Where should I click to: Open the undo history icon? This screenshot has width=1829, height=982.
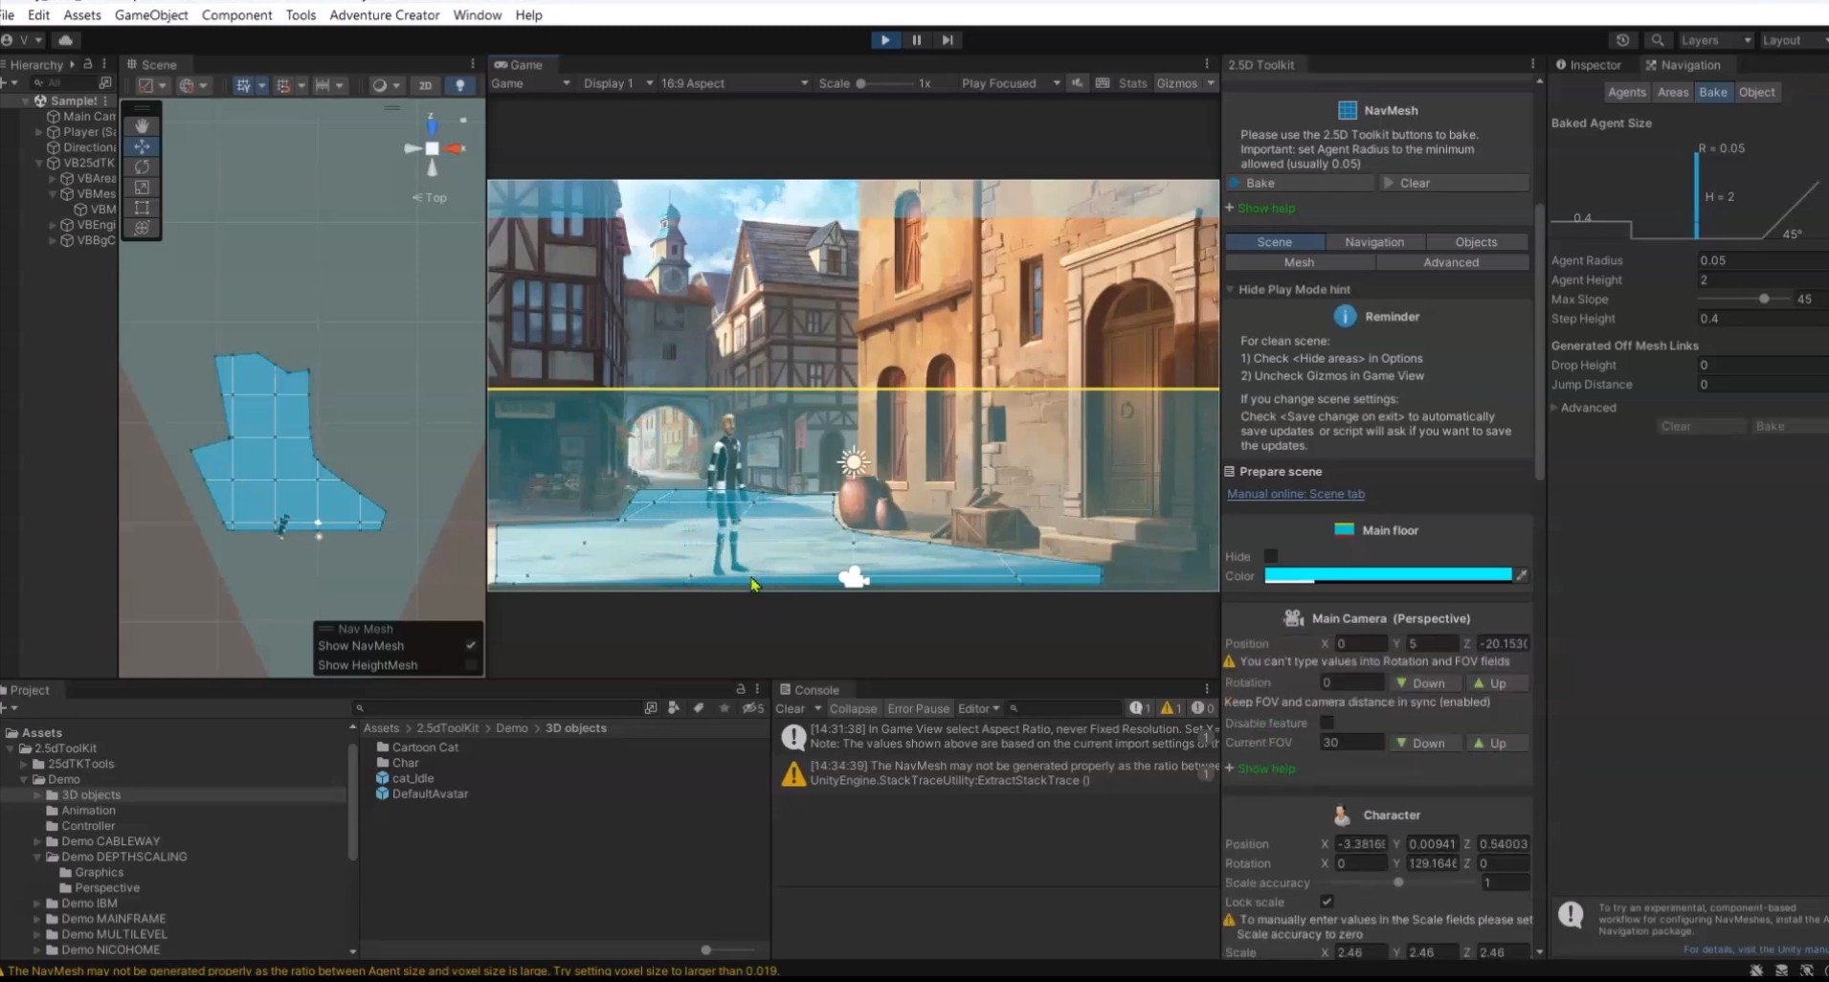click(1622, 40)
